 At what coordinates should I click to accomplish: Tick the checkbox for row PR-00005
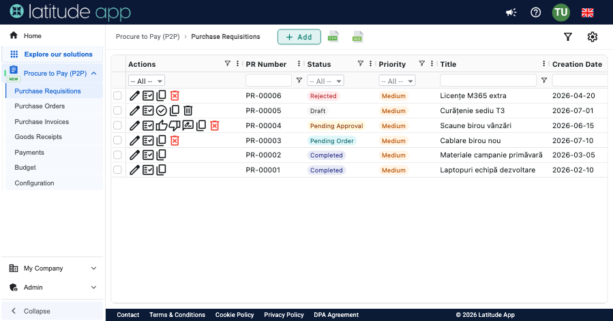point(117,110)
